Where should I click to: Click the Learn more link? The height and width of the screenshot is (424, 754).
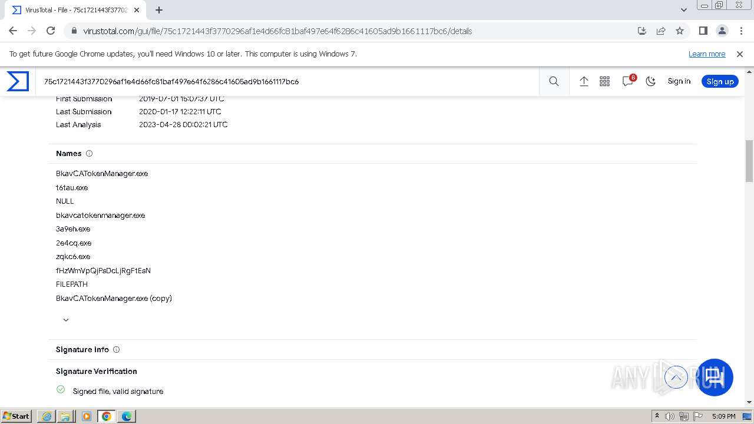707,54
